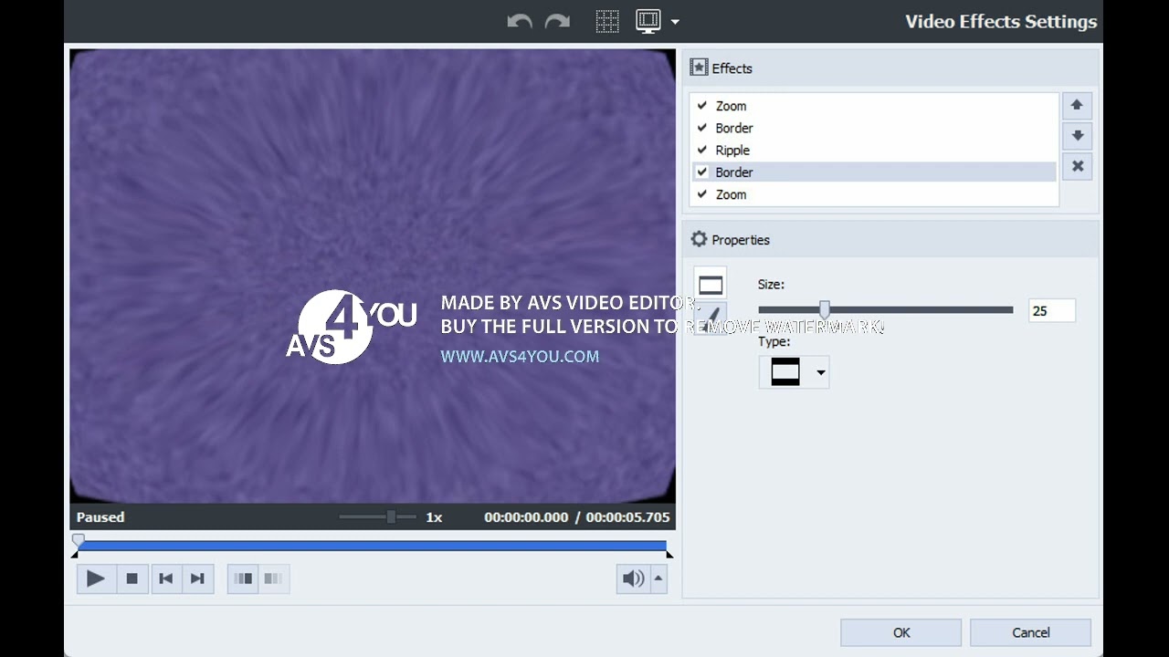Click the timeline playhead marker
The height and width of the screenshot is (657, 1169).
click(x=79, y=541)
